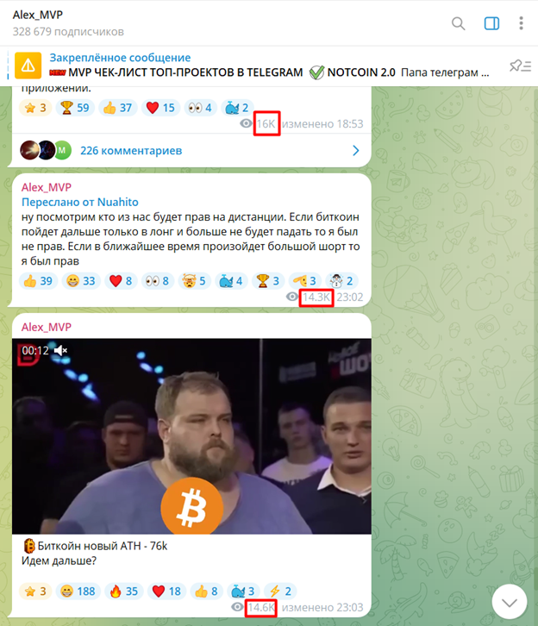Open Alex_MVP channel info from header title

[x=38, y=15]
